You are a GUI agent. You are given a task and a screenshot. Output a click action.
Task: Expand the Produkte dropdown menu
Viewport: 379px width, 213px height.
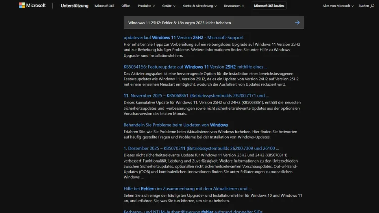click(x=146, y=6)
